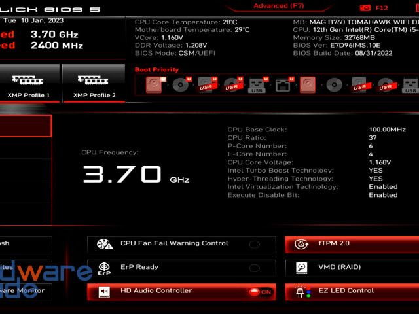Toggle CPU Fan Fail Warning Control switch
Screen dimensions: 419x314
(255, 244)
